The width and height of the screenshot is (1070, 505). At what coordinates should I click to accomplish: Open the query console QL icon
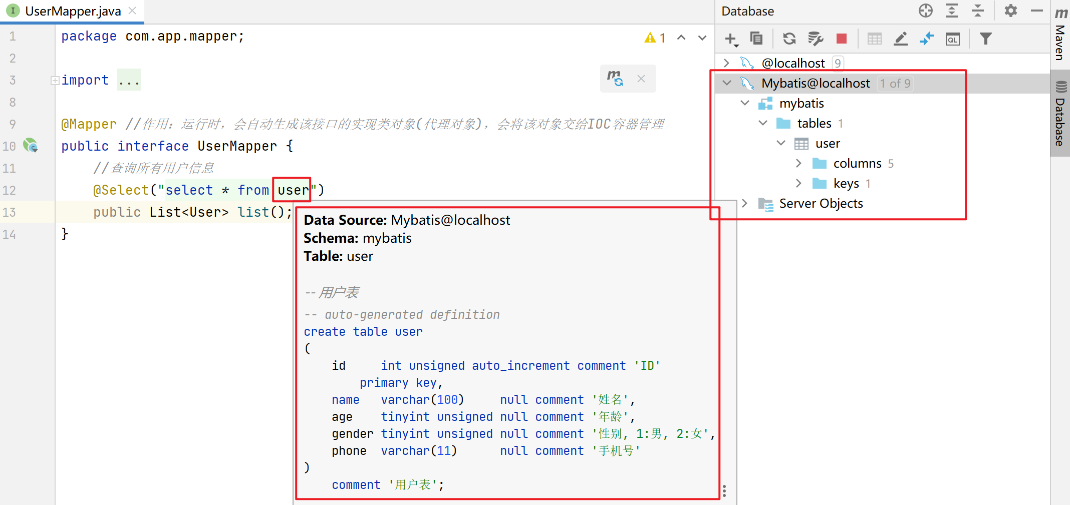click(x=953, y=39)
